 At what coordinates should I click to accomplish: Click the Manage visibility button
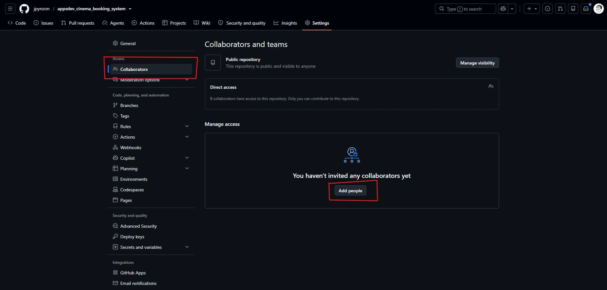(x=477, y=63)
